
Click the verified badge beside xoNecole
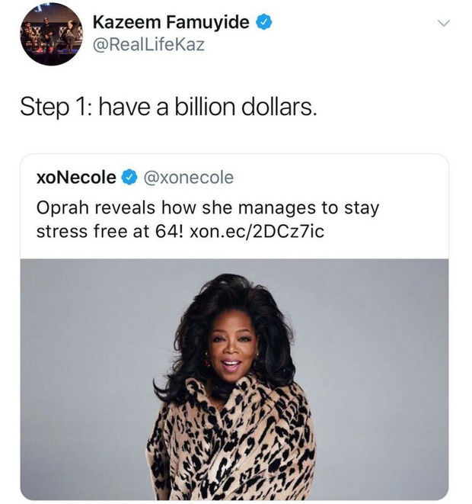pyautogui.click(x=129, y=178)
